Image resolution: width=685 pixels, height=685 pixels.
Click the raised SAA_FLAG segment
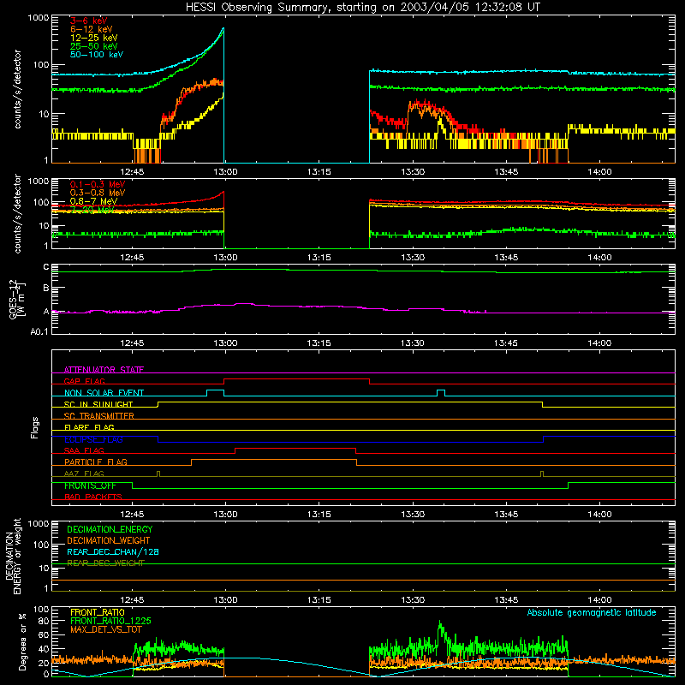point(295,448)
